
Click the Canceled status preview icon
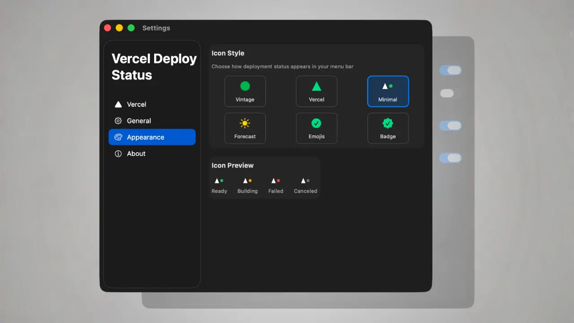304,180
